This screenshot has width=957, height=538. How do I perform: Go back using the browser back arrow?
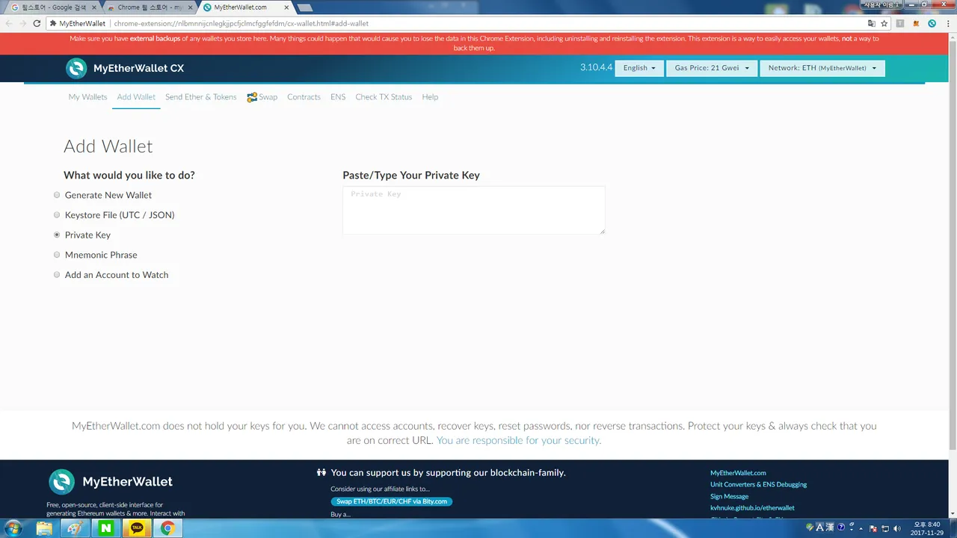point(9,23)
